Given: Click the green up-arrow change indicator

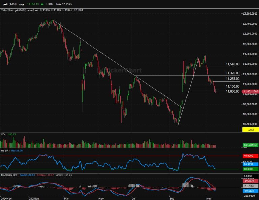Looking at the screenshot, I should [42, 4].
